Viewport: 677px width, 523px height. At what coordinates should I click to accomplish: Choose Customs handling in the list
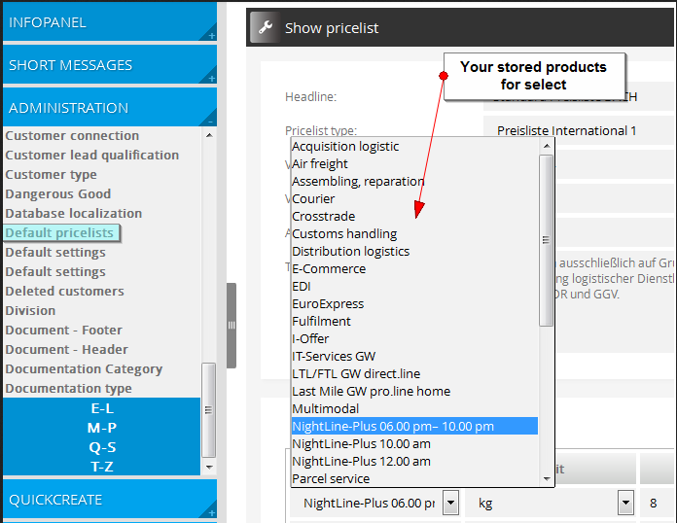[x=344, y=234]
